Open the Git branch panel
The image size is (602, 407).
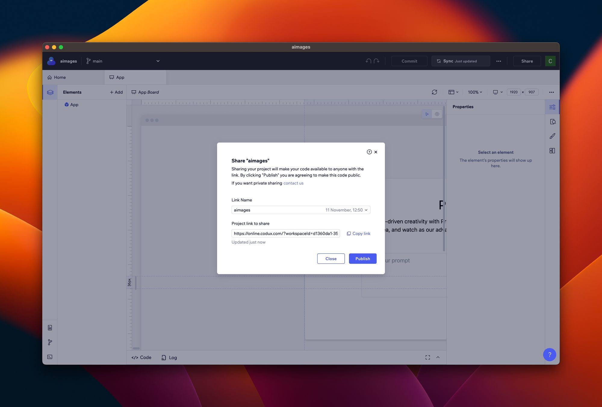coord(50,342)
